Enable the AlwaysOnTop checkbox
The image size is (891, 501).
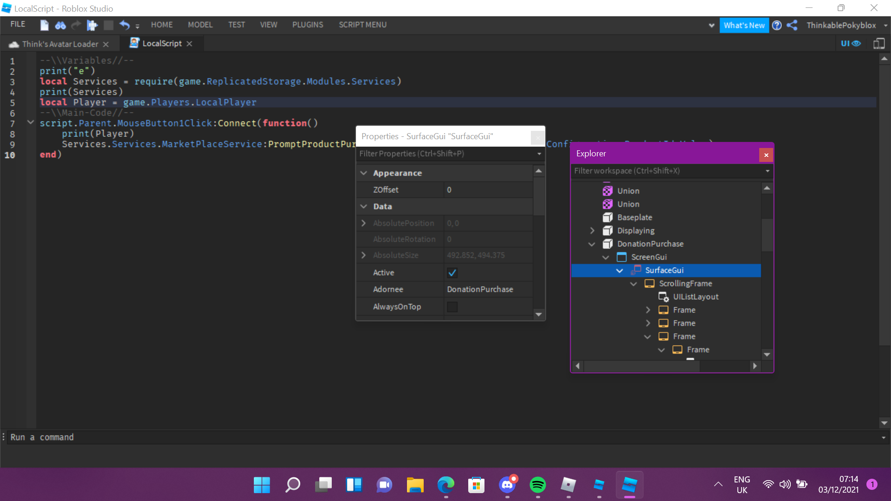[x=452, y=307]
